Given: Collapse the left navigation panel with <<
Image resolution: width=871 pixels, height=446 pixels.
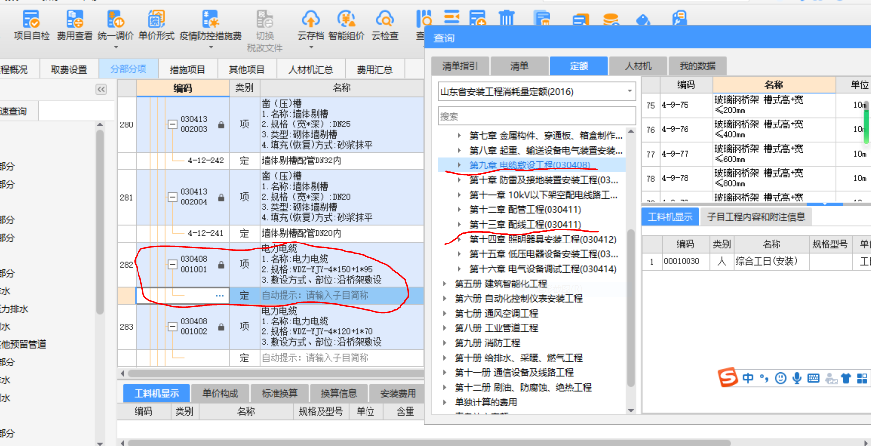Looking at the screenshot, I should point(101,89).
